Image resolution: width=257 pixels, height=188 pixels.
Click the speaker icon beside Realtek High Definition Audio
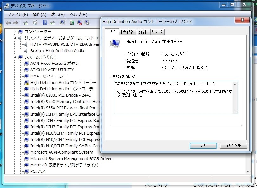pyautogui.click(x=26, y=51)
